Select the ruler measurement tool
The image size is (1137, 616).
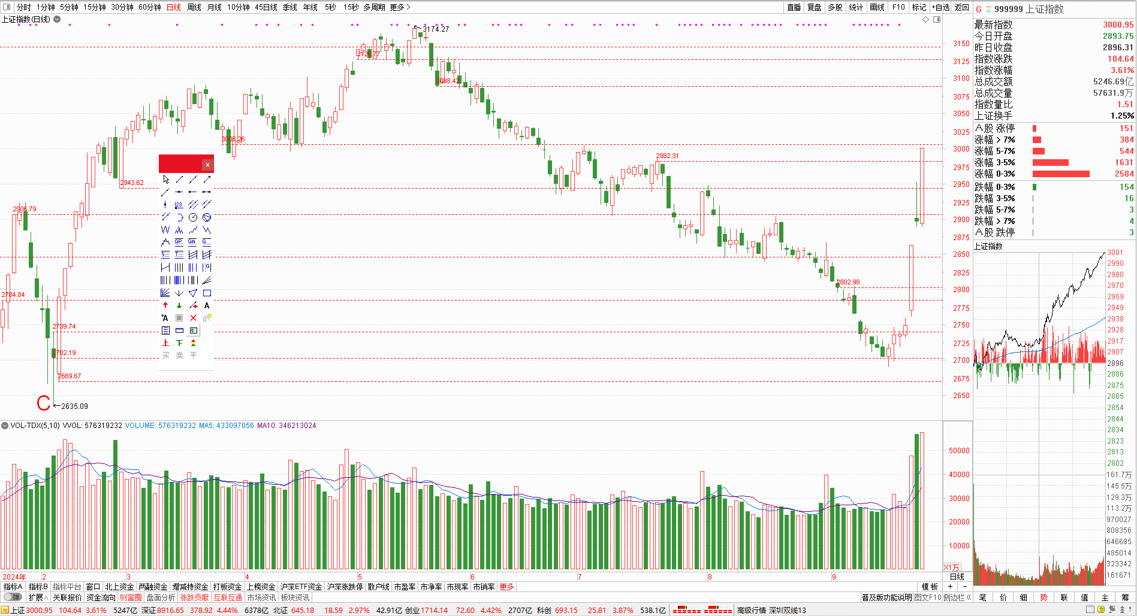(179, 330)
